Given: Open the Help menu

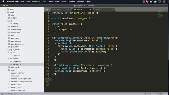Looking at the screenshot, I should (x=88, y=2).
